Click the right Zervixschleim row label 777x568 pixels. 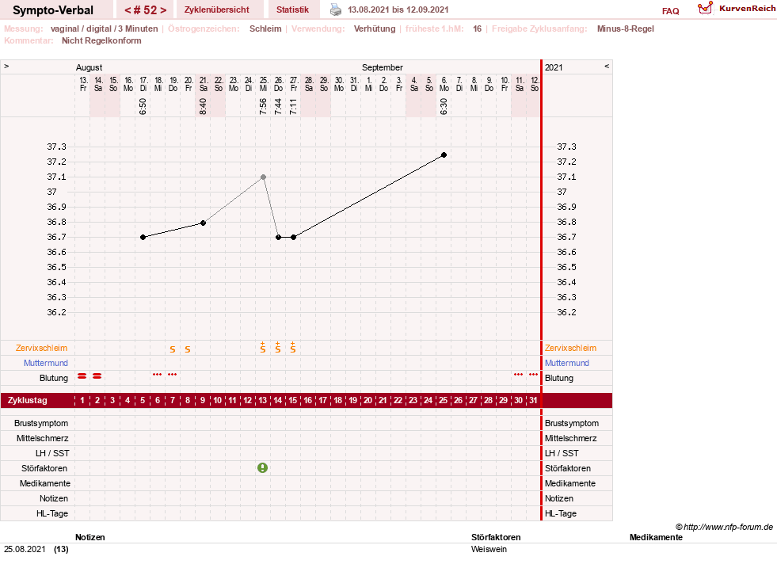[x=570, y=348]
